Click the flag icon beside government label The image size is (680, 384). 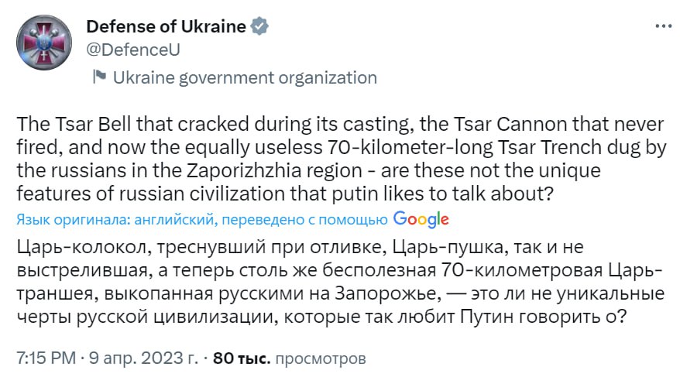(x=99, y=77)
